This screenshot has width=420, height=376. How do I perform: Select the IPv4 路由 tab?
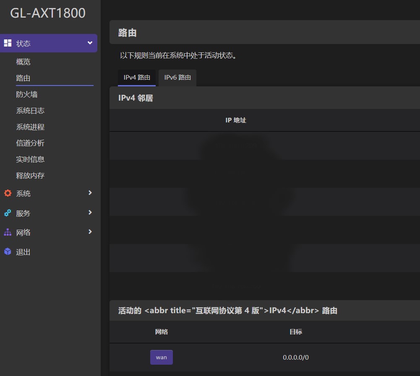pyautogui.click(x=137, y=78)
